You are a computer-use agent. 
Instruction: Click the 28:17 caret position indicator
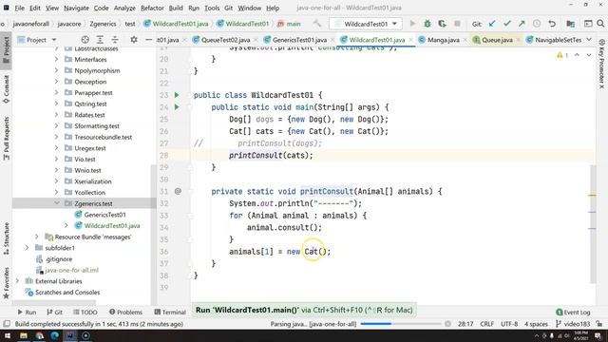pos(465,324)
